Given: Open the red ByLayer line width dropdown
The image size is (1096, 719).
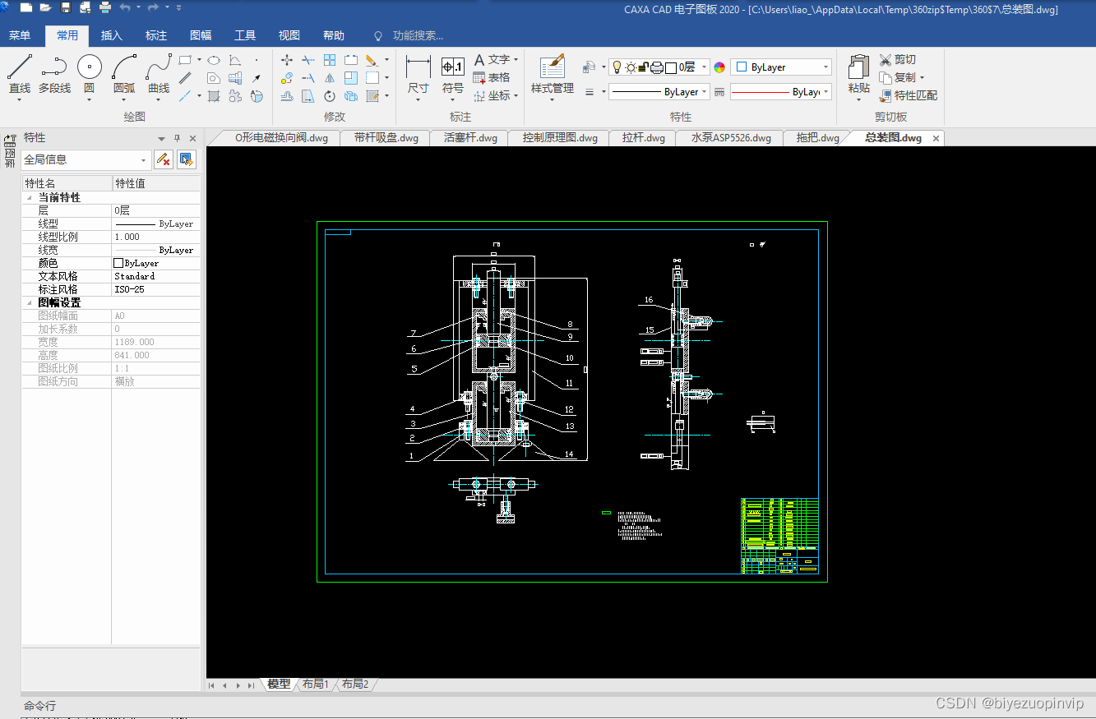Looking at the screenshot, I should (x=780, y=92).
